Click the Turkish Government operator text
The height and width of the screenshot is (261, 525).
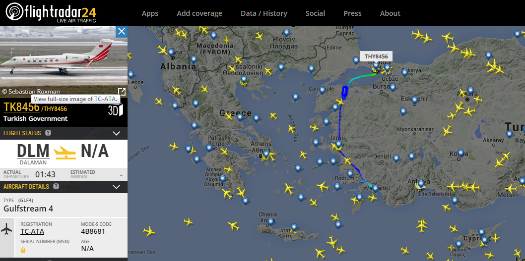[36, 119]
